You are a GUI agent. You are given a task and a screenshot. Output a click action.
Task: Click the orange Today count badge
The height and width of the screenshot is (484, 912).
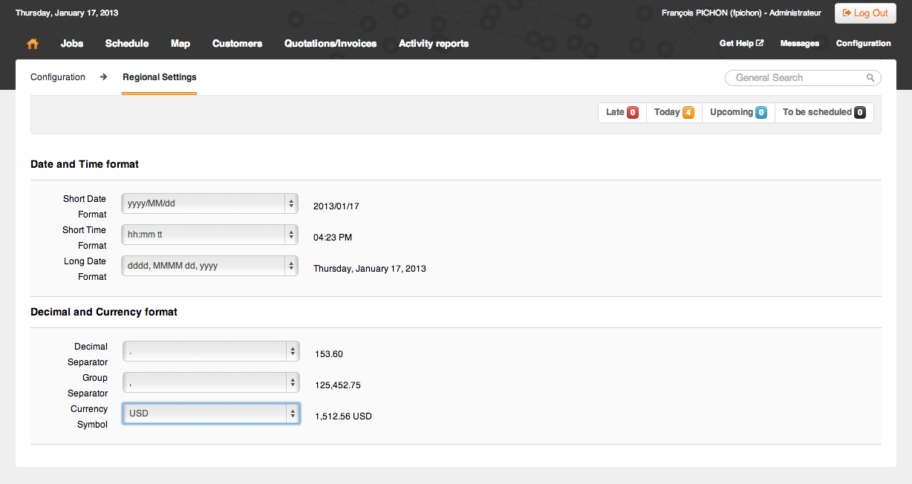688,113
